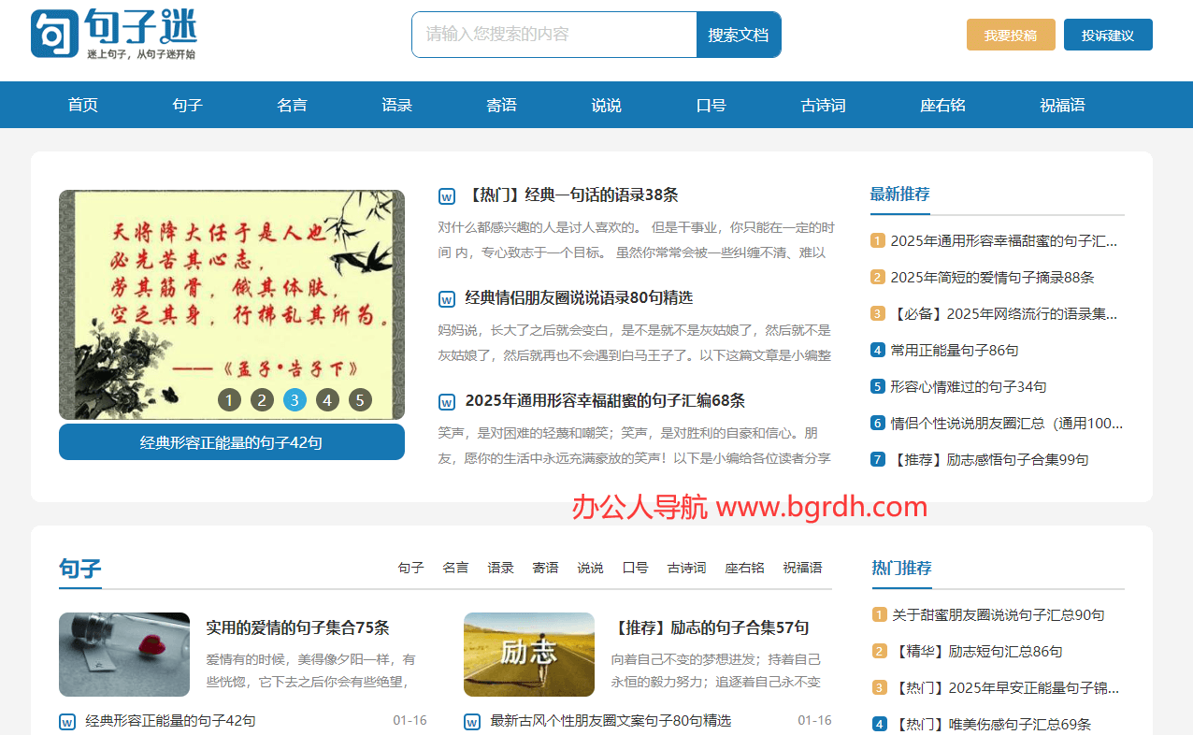Open 名言 in the main navigation bar
The height and width of the screenshot is (735, 1193).
click(x=292, y=106)
